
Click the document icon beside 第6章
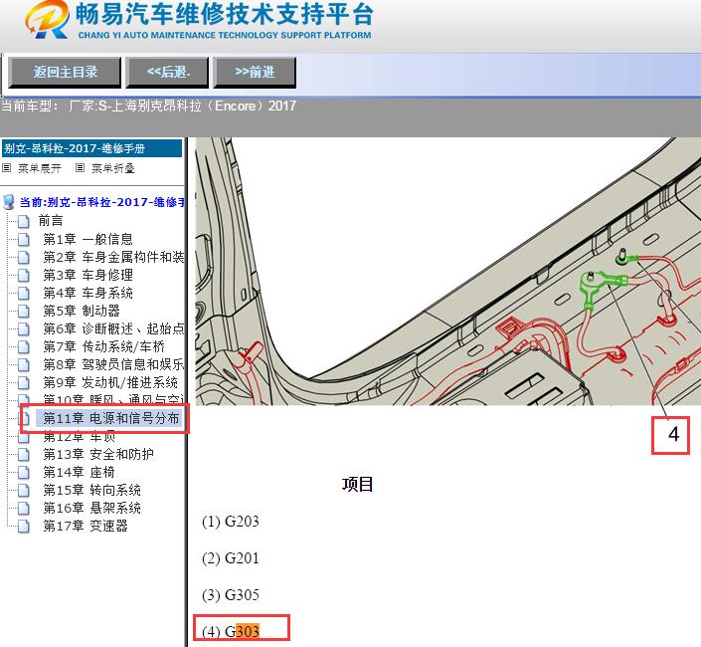[24, 328]
